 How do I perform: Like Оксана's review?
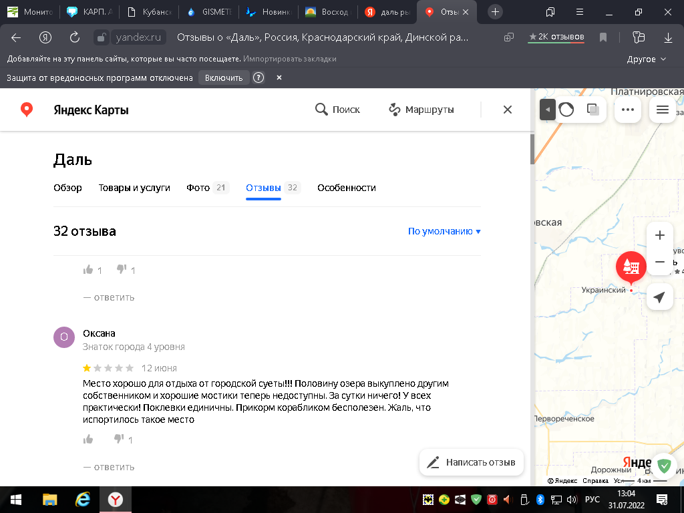[88, 440]
